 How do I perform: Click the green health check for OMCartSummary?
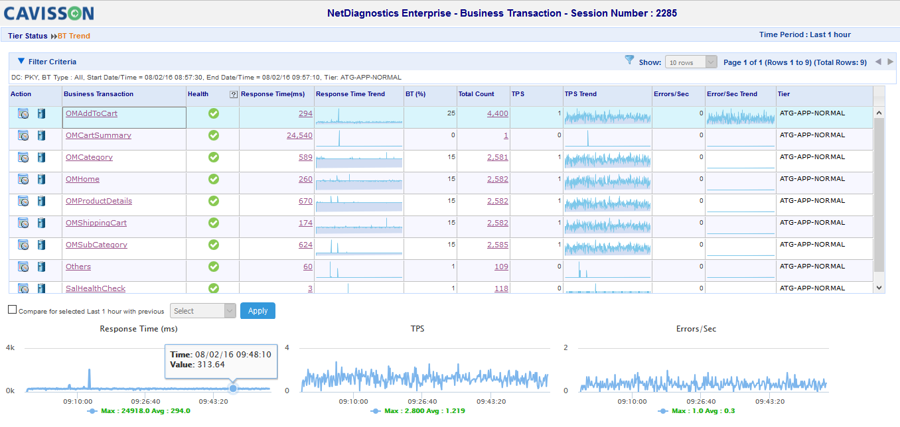pos(214,135)
